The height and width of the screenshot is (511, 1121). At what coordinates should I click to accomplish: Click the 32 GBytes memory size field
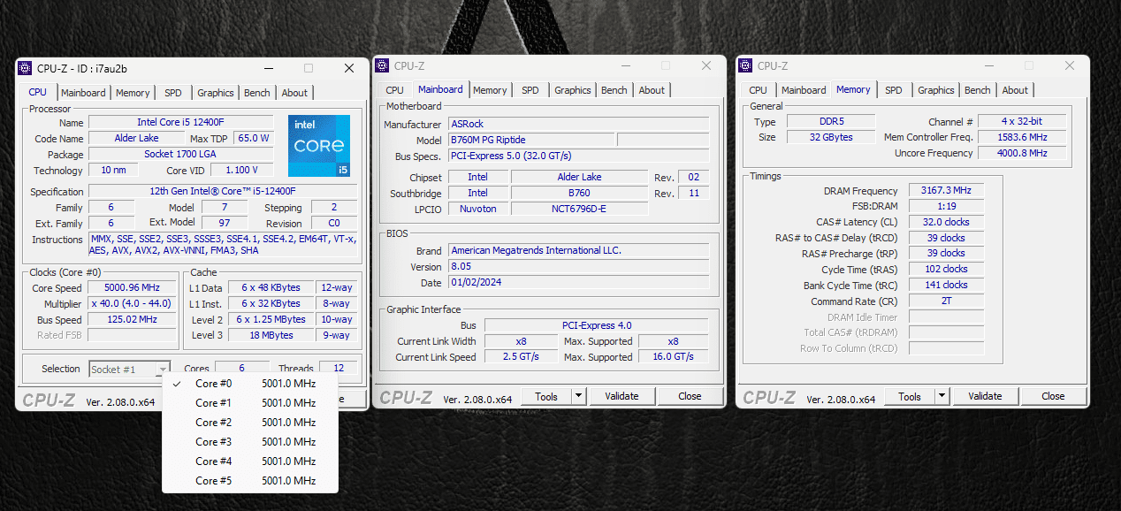[830, 137]
